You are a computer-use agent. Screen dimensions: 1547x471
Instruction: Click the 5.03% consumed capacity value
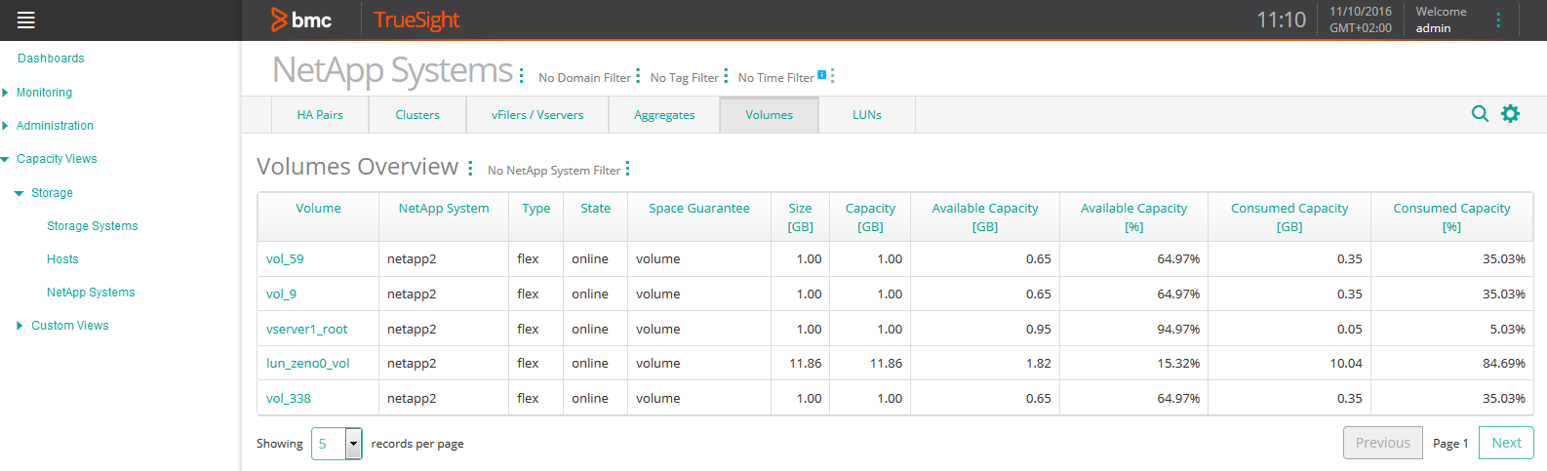(x=1507, y=330)
